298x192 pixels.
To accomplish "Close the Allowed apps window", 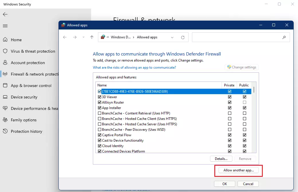I will (x=287, y=25).
